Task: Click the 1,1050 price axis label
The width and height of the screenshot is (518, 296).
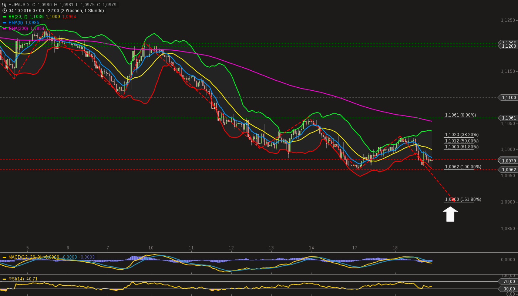Action: (508, 124)
